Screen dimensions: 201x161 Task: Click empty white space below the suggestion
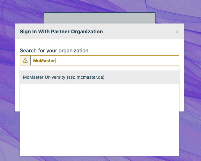99,121
